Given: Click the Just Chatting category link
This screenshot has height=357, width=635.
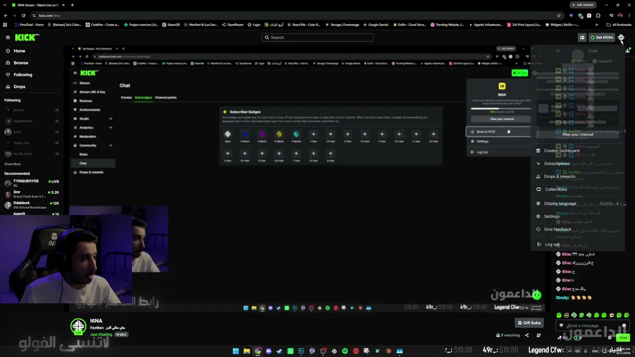Looking at the screenshot, I should pos(101,335).
